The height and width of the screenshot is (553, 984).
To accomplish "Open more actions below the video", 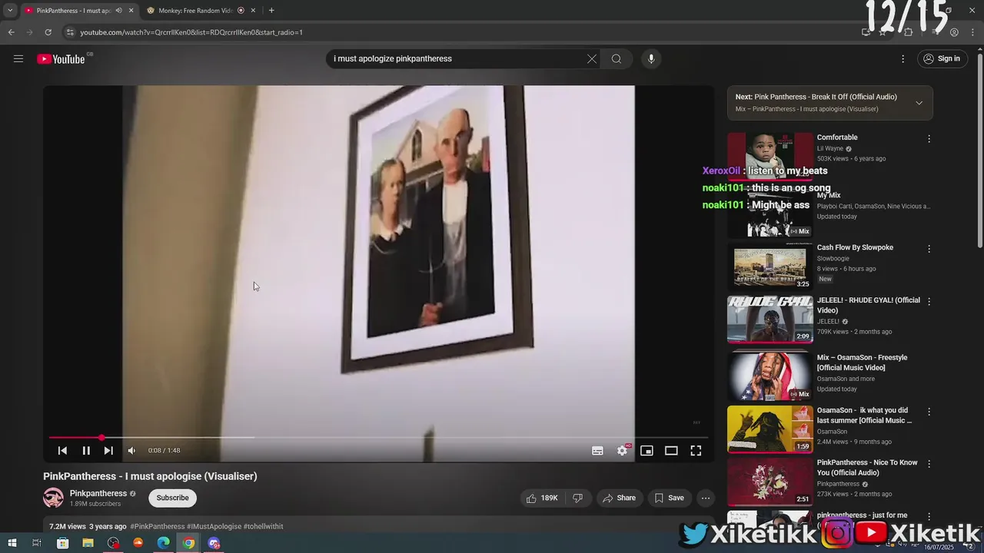I will click(x=706, y=498).
